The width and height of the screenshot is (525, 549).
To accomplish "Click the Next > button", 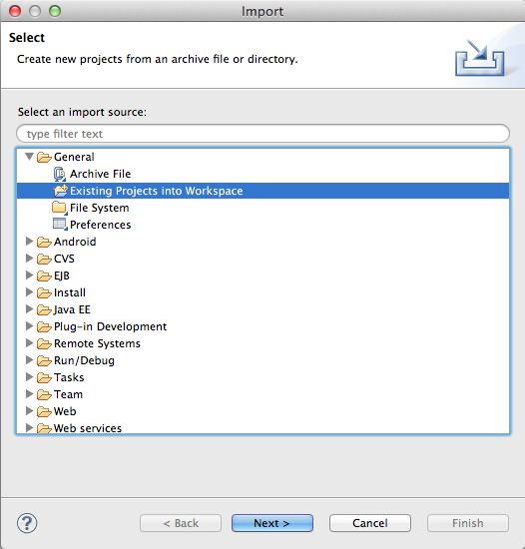I will click(271, 523).
